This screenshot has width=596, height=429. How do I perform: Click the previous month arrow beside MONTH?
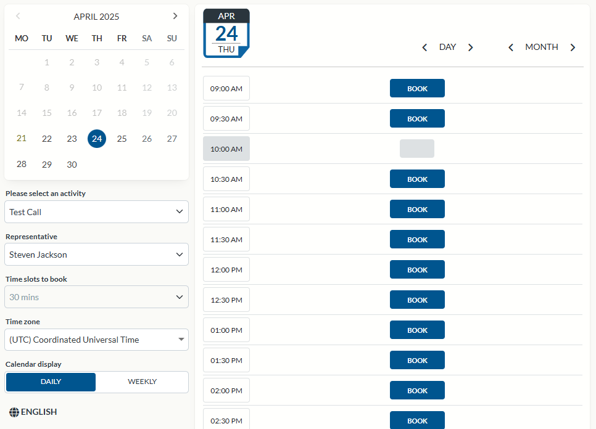[x=511, y=47]
